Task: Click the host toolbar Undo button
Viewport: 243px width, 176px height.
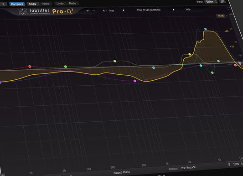Action: pyautogui.click(x=60, y=3)
